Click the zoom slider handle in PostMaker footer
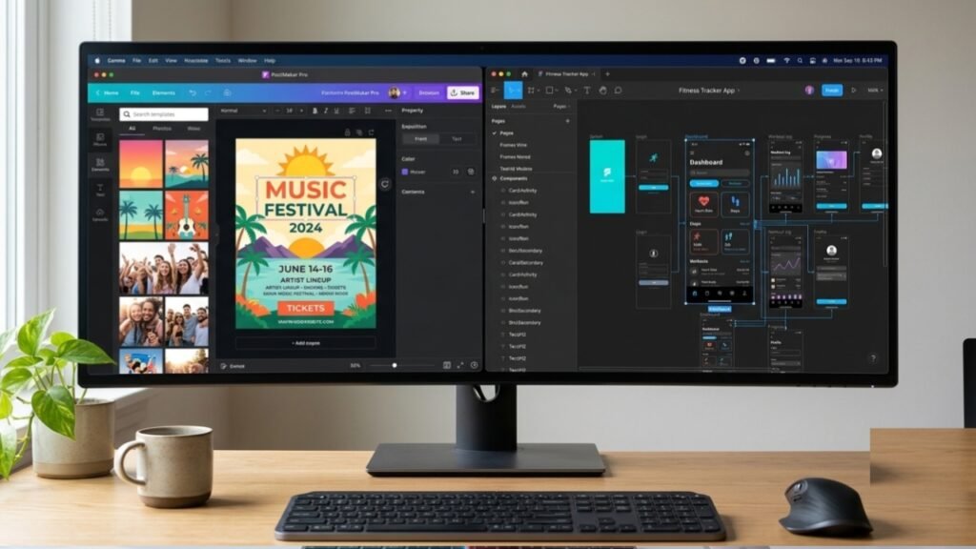Viewport: 976px width, 549px height. [x=394, y=365]
